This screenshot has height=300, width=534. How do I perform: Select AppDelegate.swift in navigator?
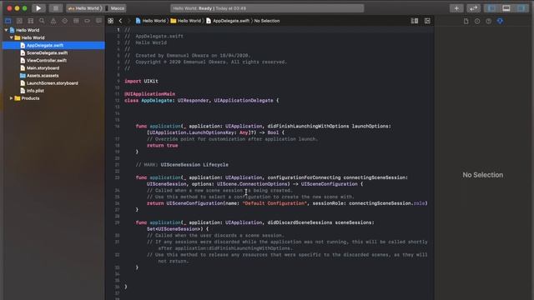53,45
